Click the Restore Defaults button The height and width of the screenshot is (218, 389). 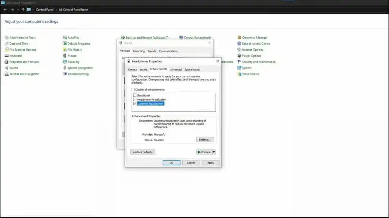click(x=142, y=152)
